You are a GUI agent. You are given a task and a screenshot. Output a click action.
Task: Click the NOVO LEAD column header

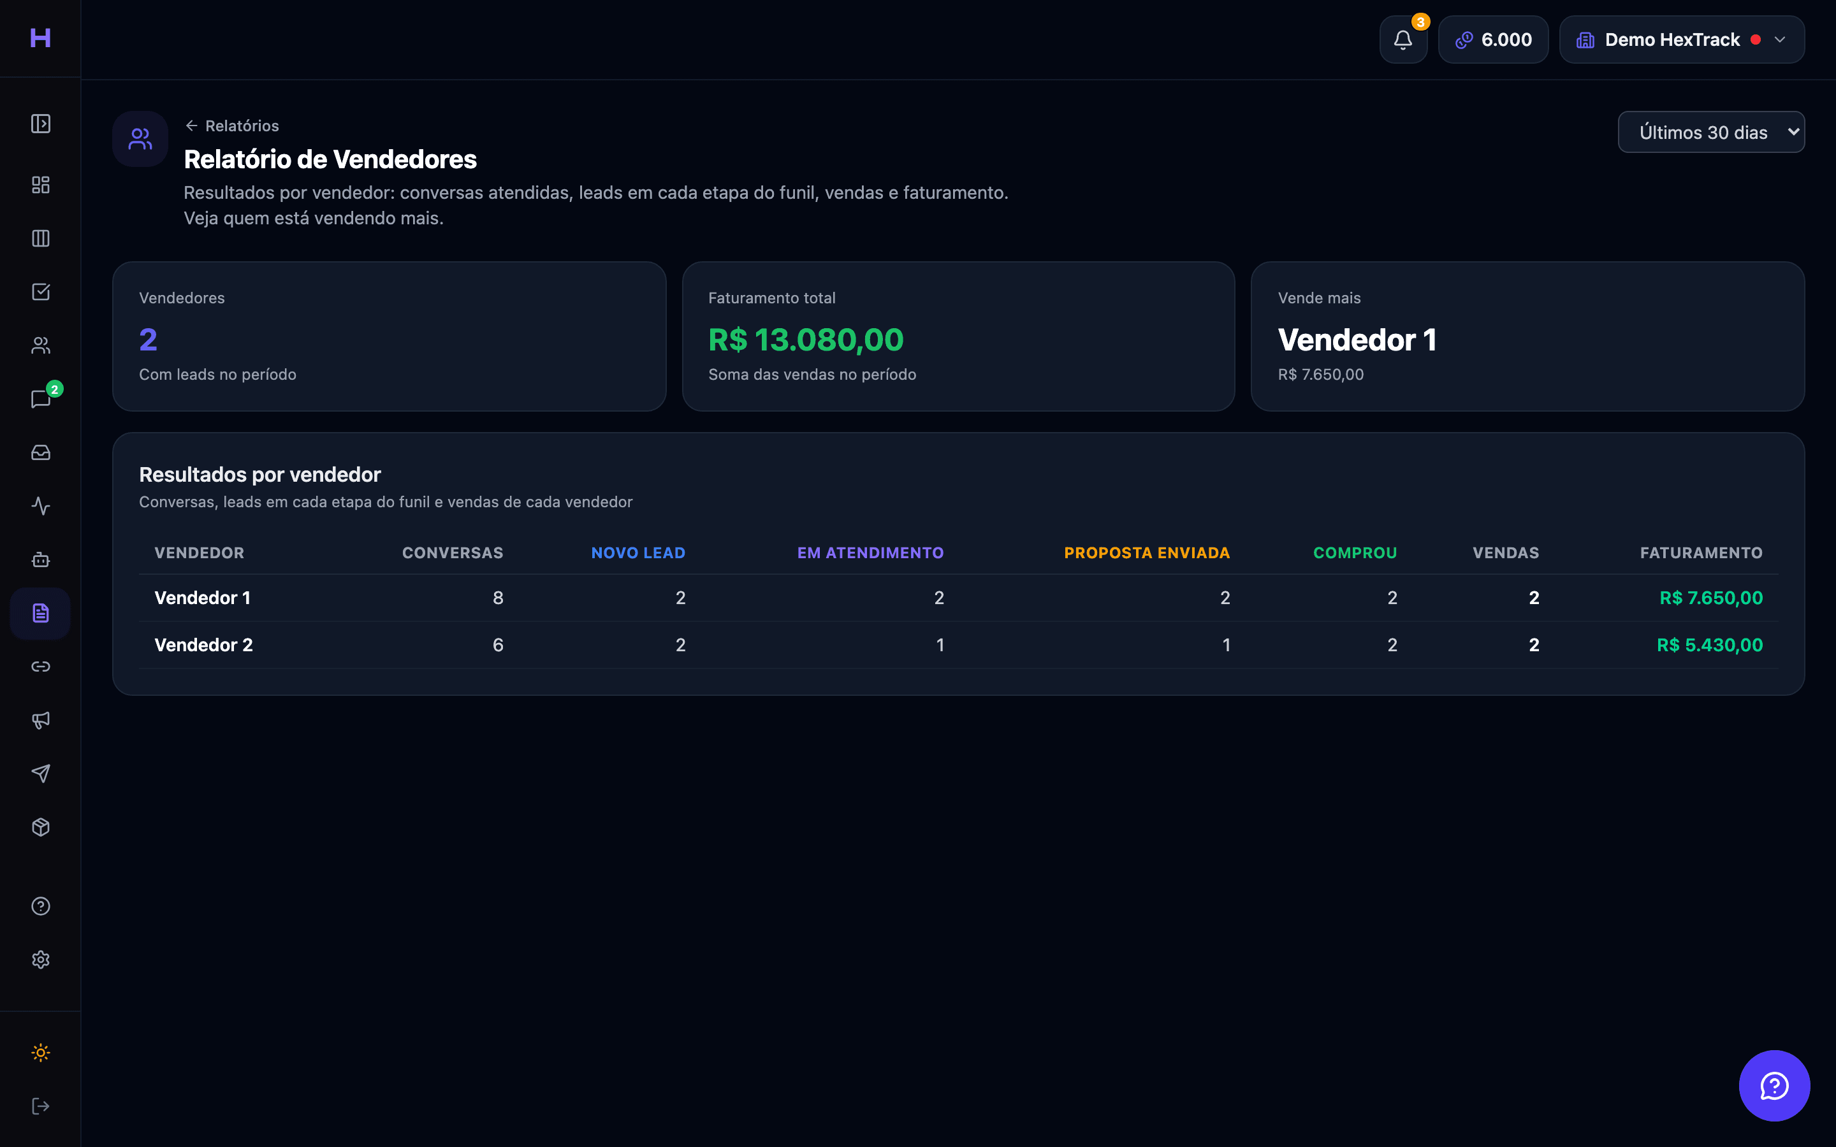click(638, 553)
